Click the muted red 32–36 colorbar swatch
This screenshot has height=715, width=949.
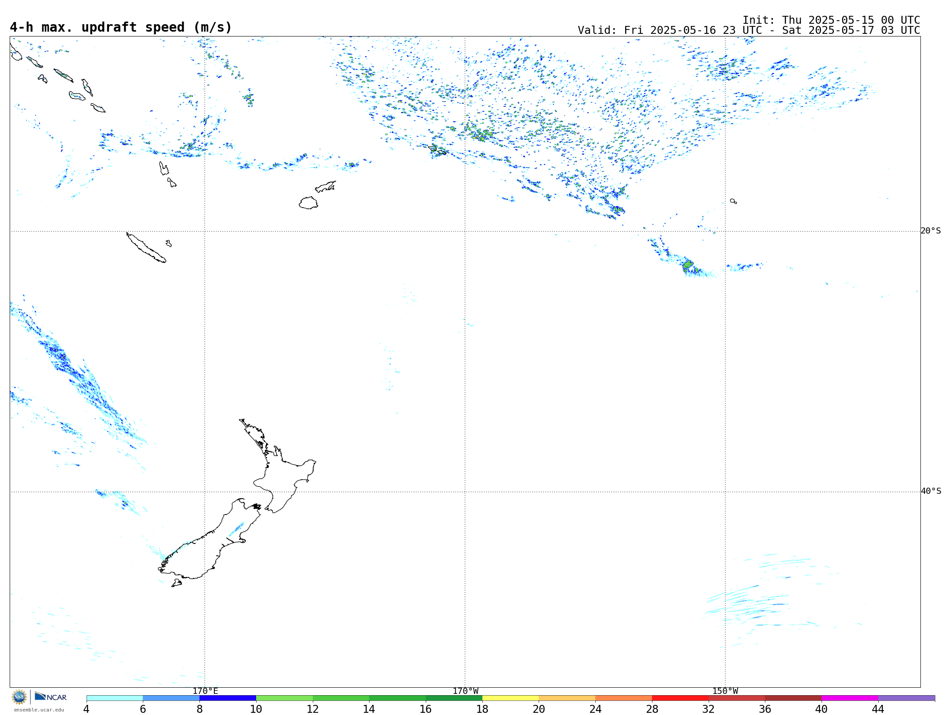737,698
